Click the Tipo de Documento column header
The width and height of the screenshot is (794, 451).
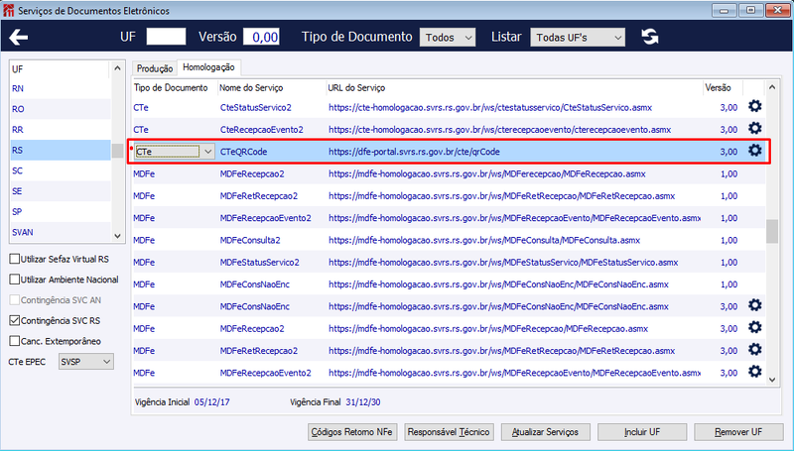click(x=171, y=88)
